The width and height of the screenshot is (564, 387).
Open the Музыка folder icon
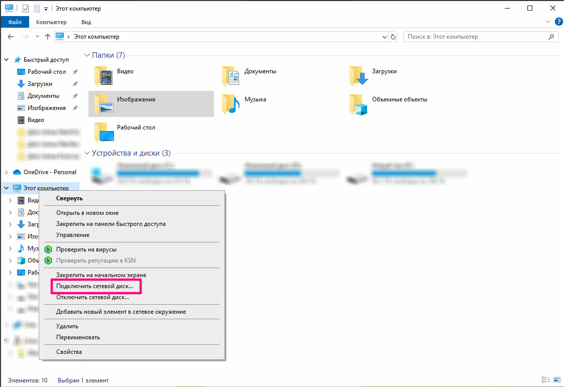click(x=231, y=103)
